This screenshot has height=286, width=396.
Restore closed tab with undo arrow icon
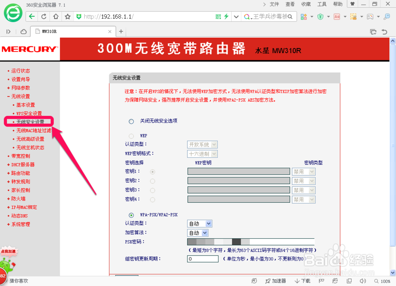click(x=385, y=32)
